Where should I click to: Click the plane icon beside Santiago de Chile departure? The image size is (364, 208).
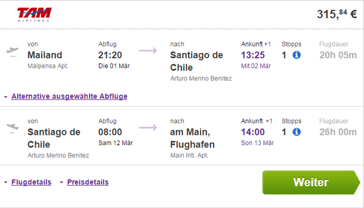[12, 128]
